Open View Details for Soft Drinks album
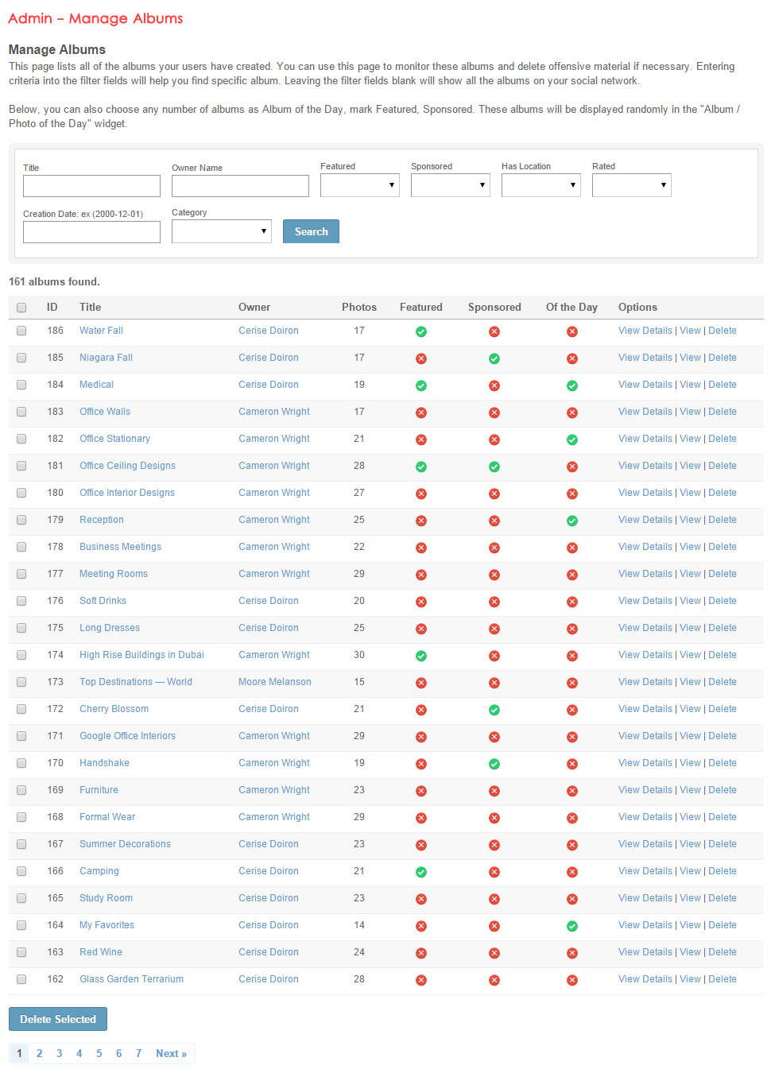This screenshot has width=771, height=1073. tap(645, 601)
